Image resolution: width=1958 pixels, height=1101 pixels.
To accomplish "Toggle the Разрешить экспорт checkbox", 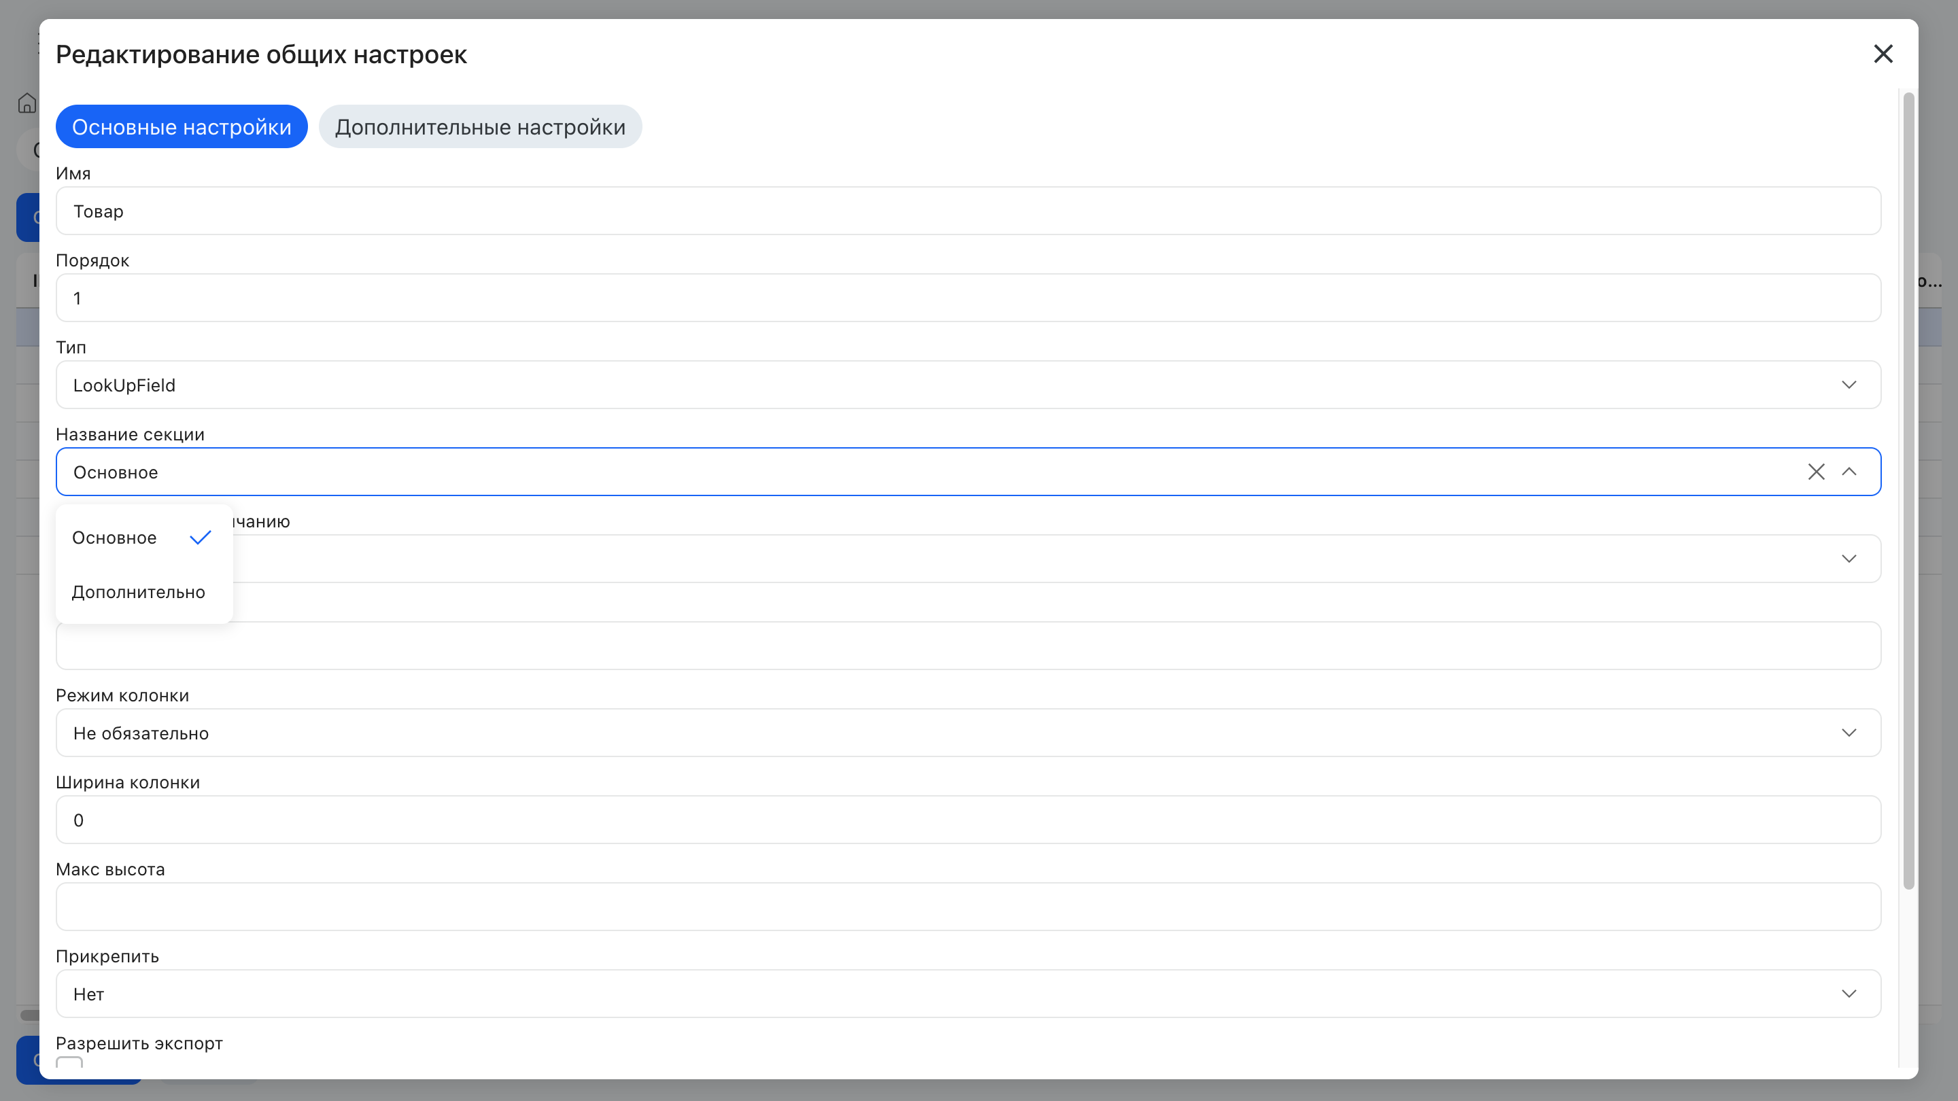I will tap(69, 1062).
